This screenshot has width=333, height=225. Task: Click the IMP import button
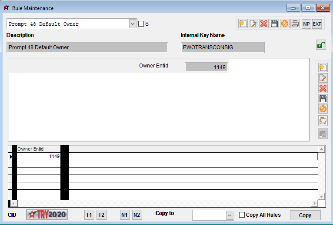point(306,24)
